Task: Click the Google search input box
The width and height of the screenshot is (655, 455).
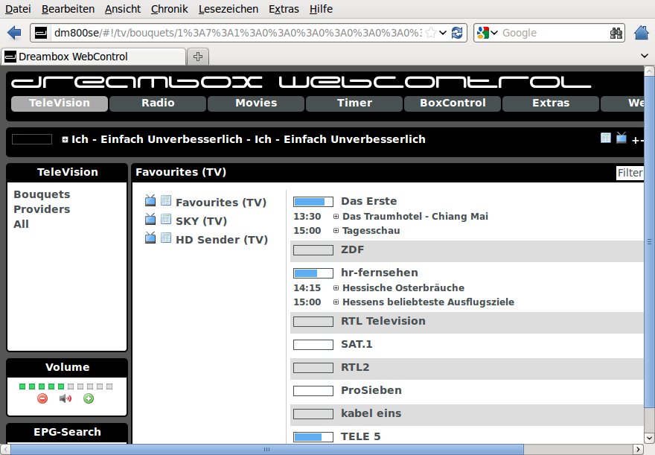Action: (554, 33)
